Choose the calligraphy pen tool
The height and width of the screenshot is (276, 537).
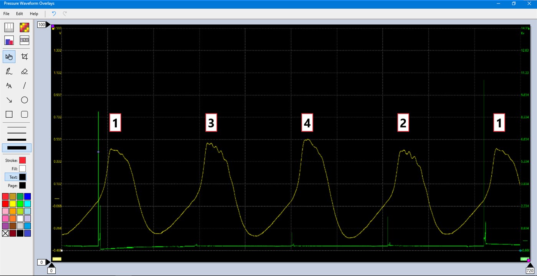[x=8, y=71]
